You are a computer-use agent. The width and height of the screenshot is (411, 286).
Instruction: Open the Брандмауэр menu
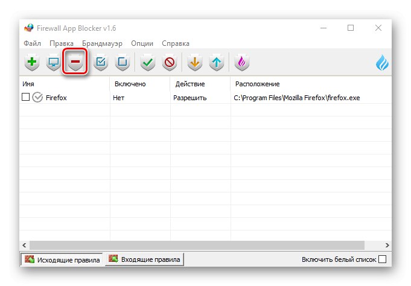(102, 43)
